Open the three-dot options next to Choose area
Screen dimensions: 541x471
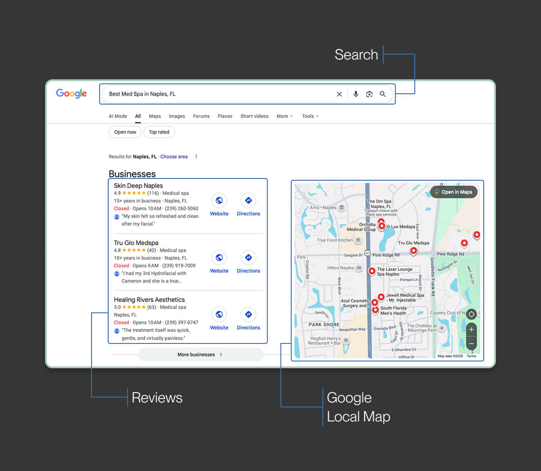(196, 156)
